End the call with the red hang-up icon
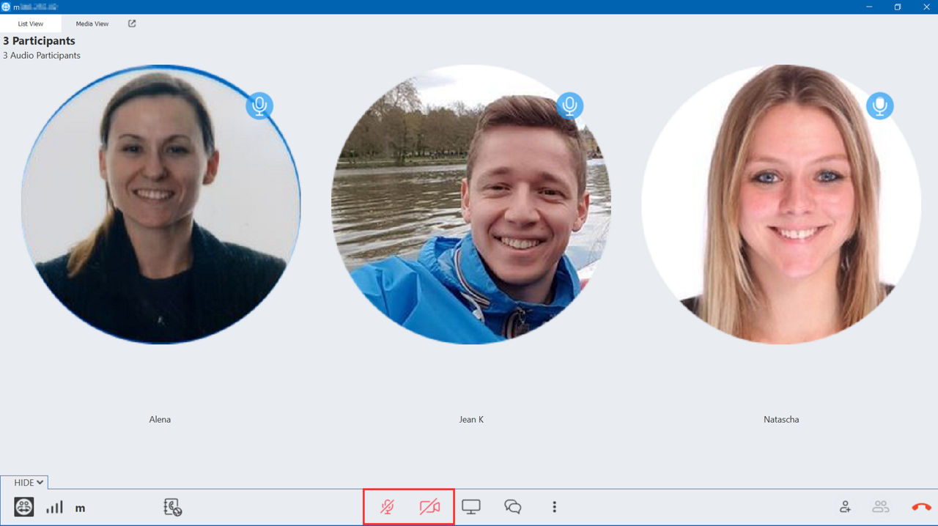This screenshot has width=938, height=526. [921, 507]
